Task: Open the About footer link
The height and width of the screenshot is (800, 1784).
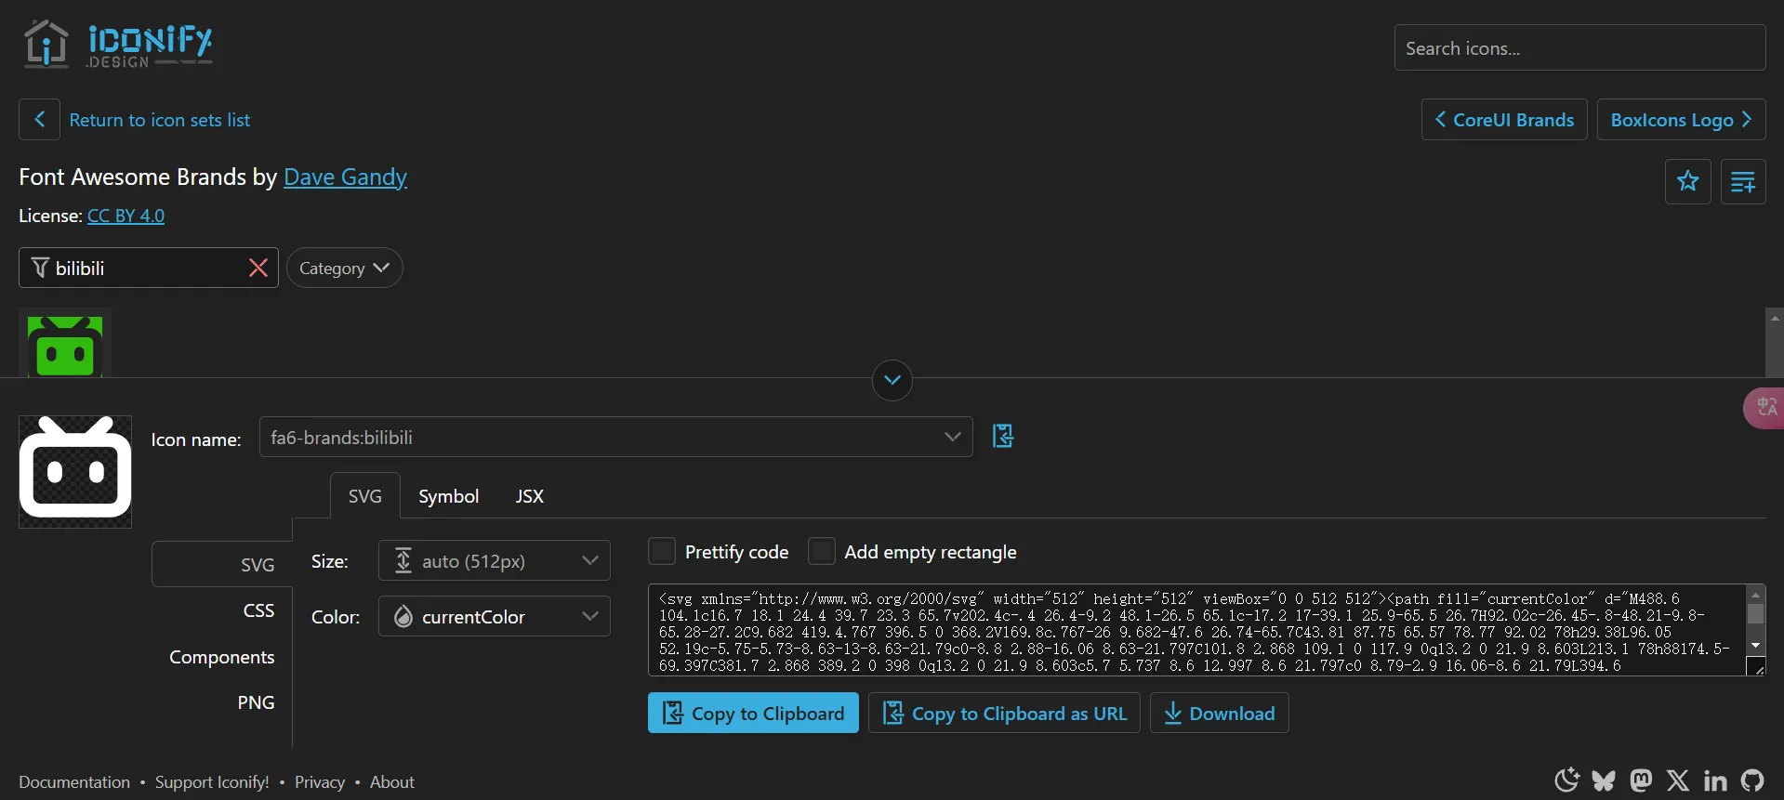Action: tap(392, 782)
